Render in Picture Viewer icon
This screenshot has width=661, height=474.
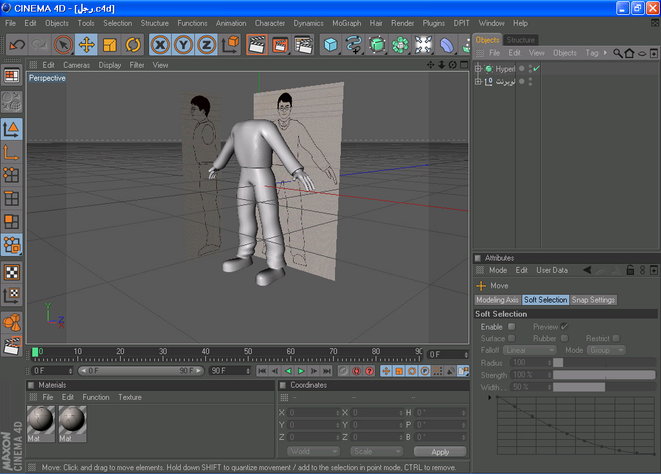pos(280,44)
